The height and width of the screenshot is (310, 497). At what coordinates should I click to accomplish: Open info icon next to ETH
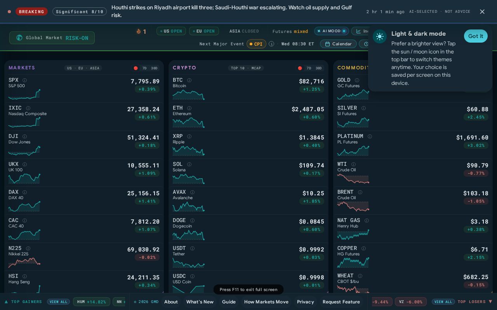[x=189, y=108]
